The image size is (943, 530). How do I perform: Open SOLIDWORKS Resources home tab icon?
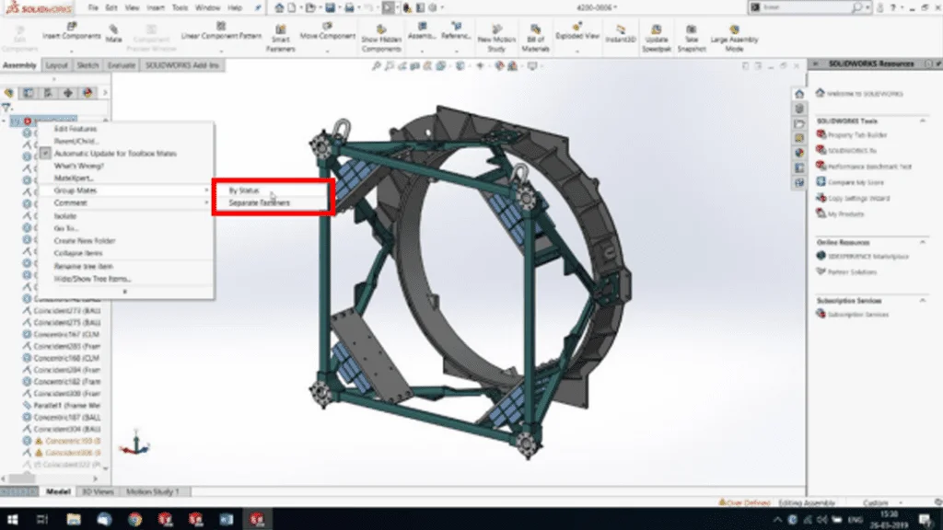(x=799, y=94)
